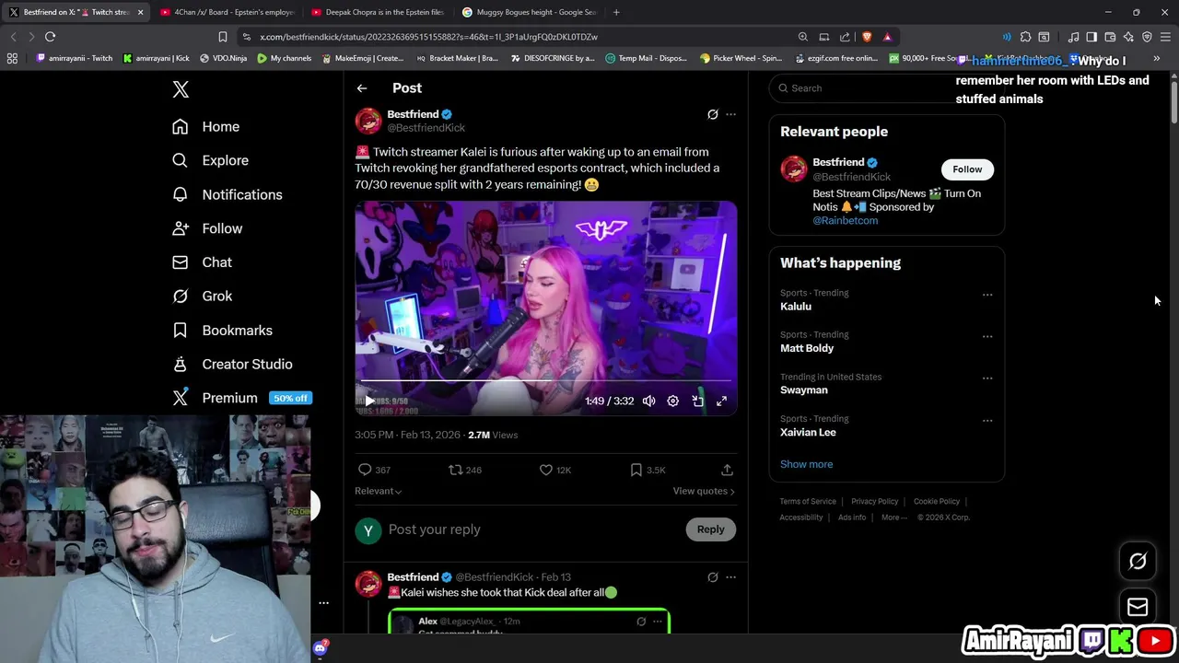Viewport: 1179px width, 663px height.
Task: Expand the footer More menu
Action: pos(893,518)
